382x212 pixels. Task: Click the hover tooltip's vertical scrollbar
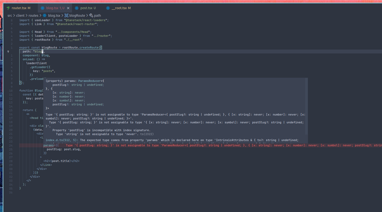[x=306, y=106]
